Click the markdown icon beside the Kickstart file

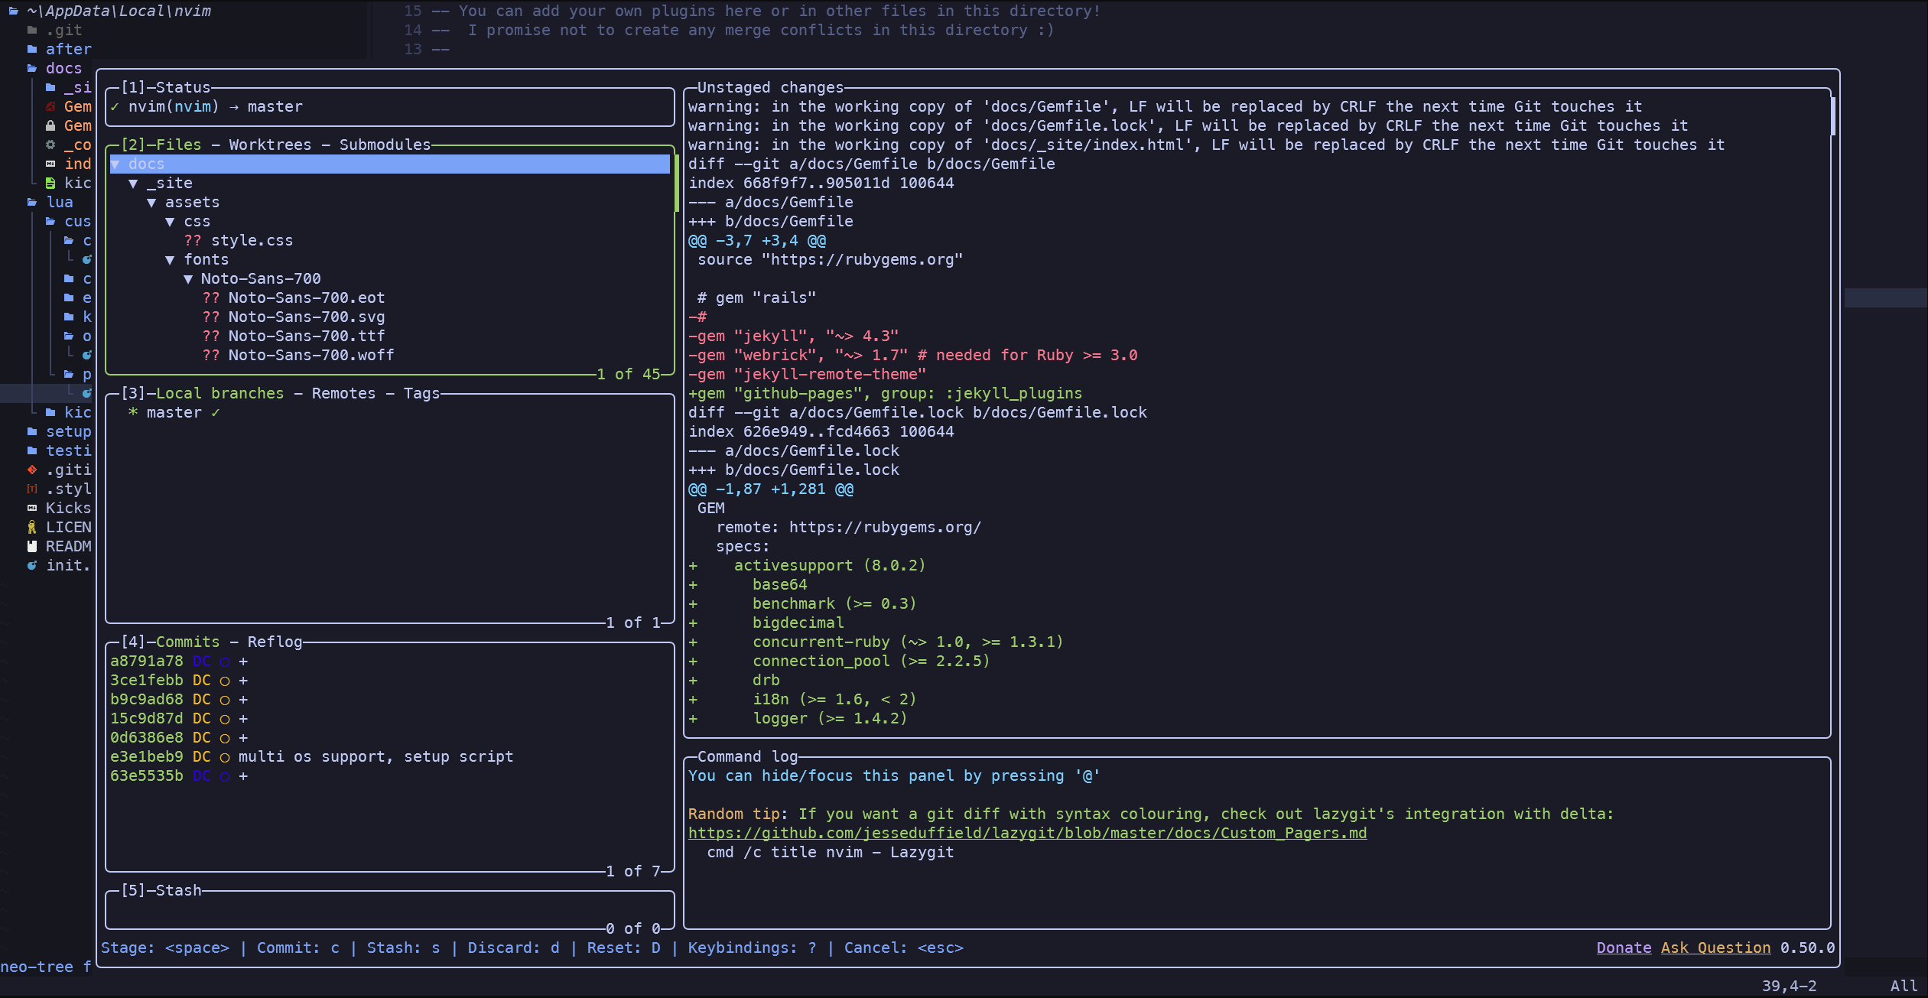pos(32,507)
